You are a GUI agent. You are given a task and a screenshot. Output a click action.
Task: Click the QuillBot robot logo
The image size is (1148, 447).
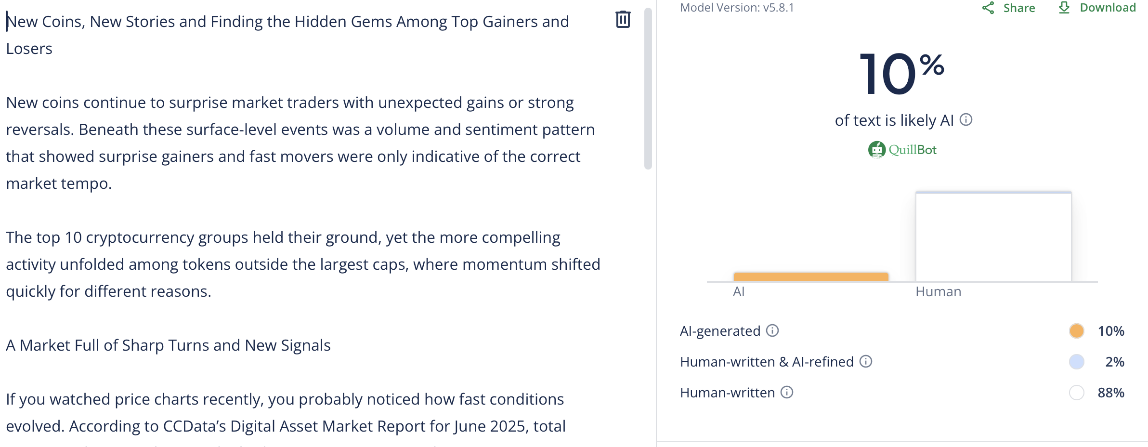point(877,150)
